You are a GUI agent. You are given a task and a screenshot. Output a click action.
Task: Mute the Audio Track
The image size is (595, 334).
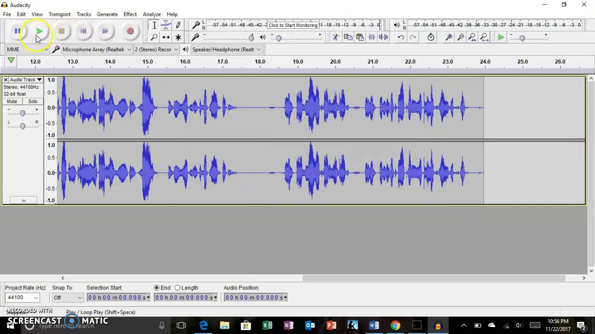click(x=12, y=101)
